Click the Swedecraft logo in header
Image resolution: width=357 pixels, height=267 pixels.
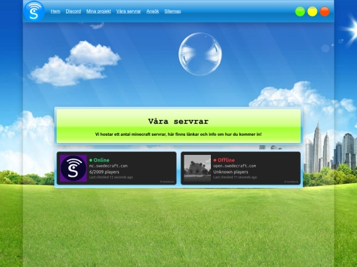[x=34, y=11]
